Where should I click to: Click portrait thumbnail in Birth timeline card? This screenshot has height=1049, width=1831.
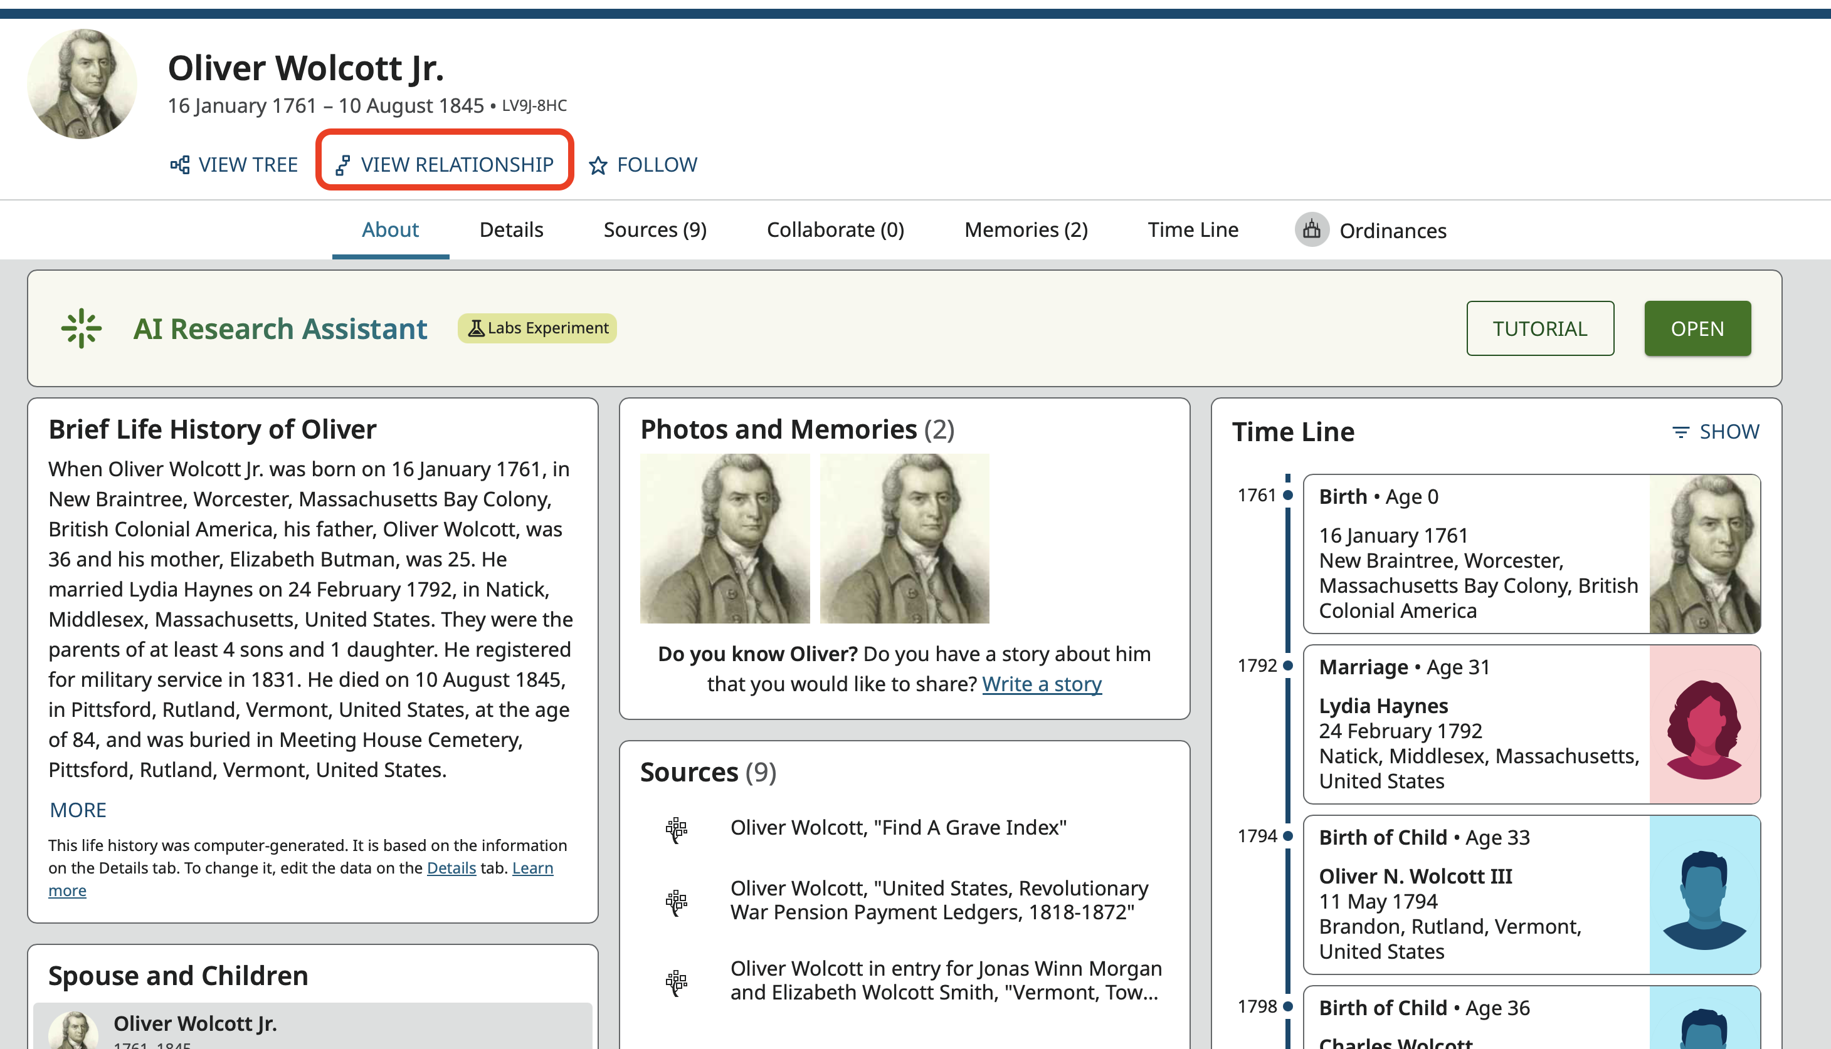click(x=1704, y=554)
